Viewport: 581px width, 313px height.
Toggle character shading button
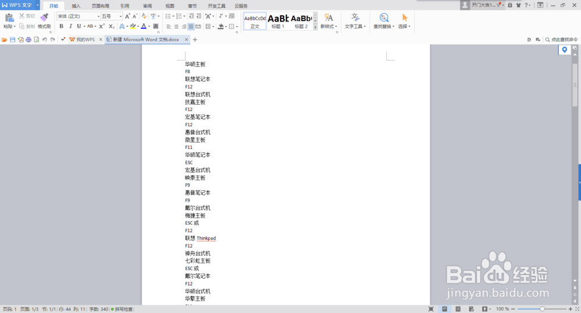[x=156, y=26]
